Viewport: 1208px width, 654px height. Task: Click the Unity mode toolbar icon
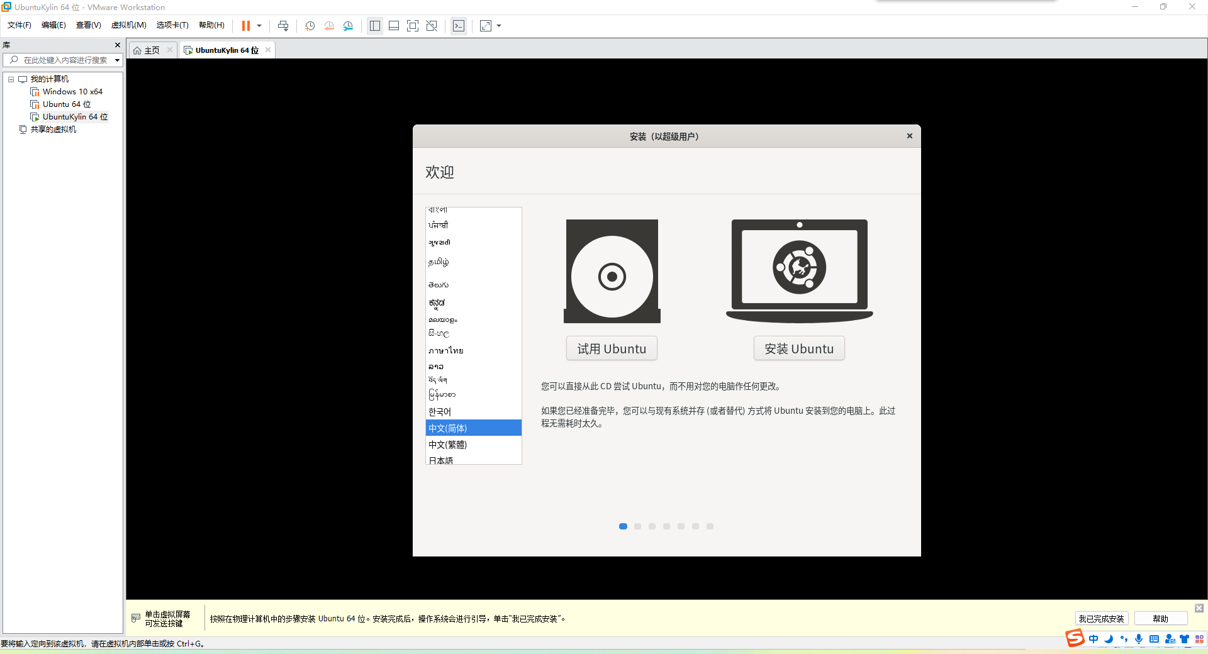pyautogui.click(x=432, y=26)
